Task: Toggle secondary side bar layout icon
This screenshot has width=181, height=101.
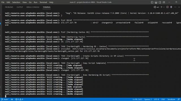Action: tap(160, 2)
